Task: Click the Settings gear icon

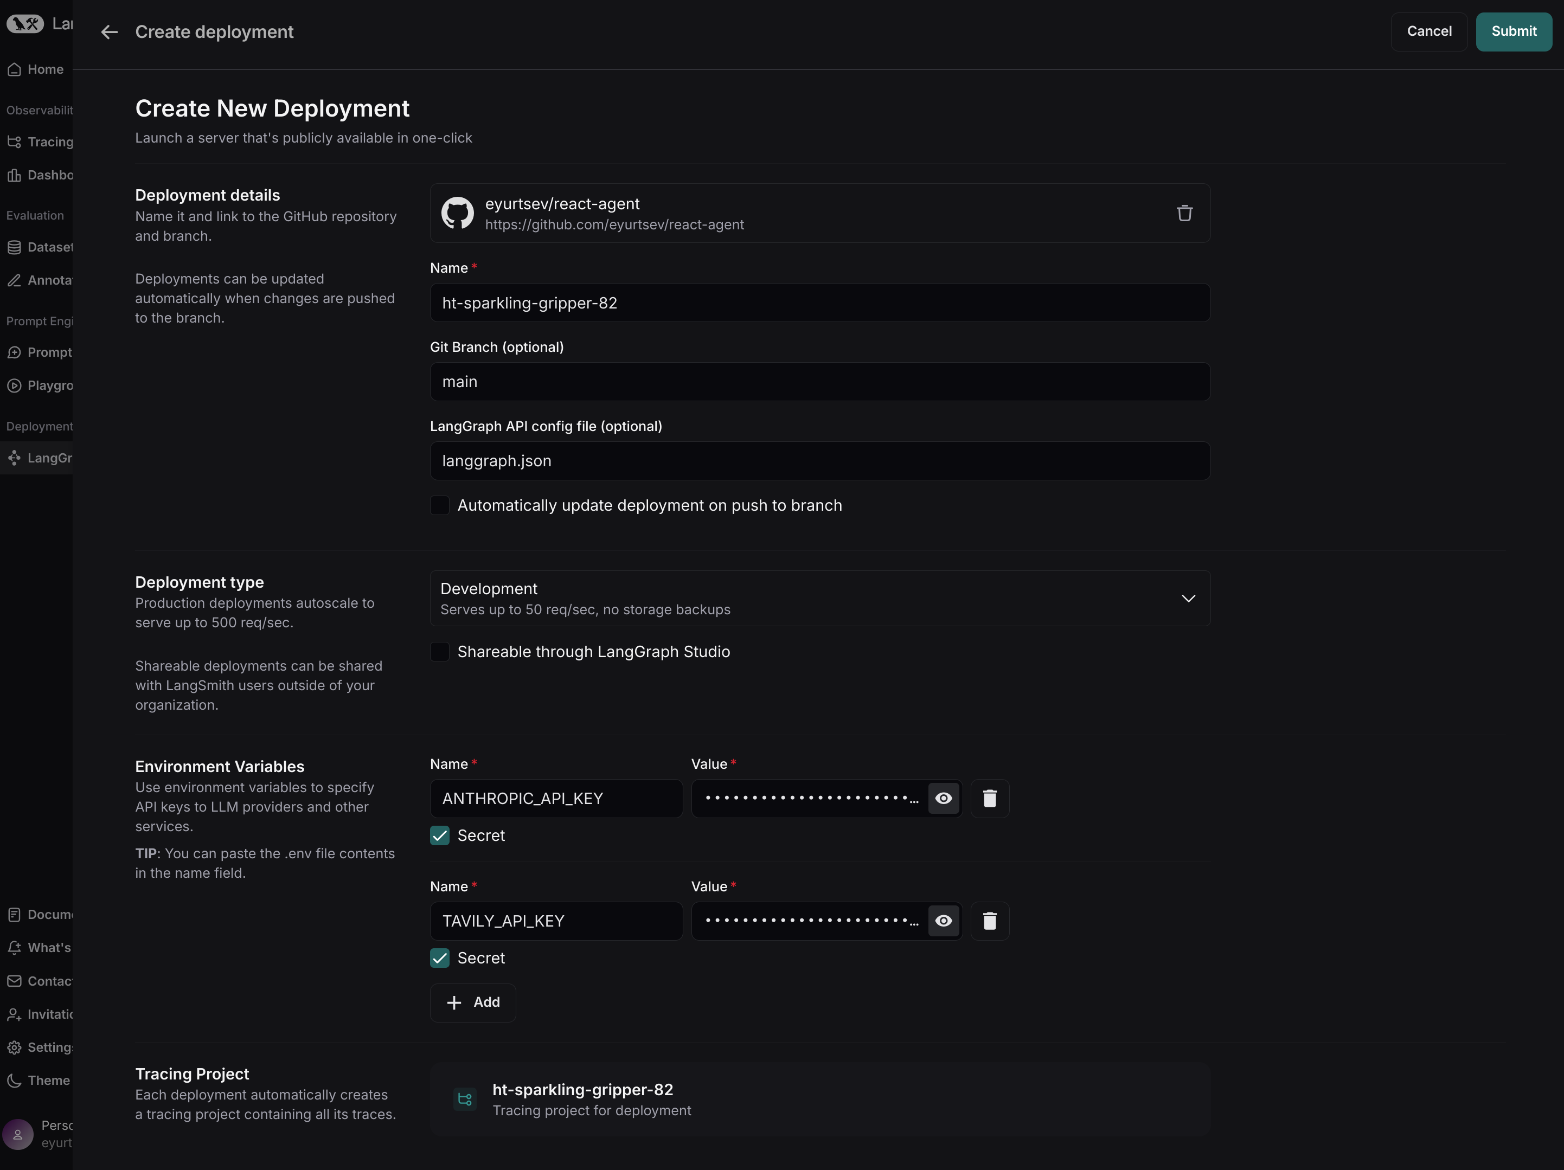Action: 14,1047
